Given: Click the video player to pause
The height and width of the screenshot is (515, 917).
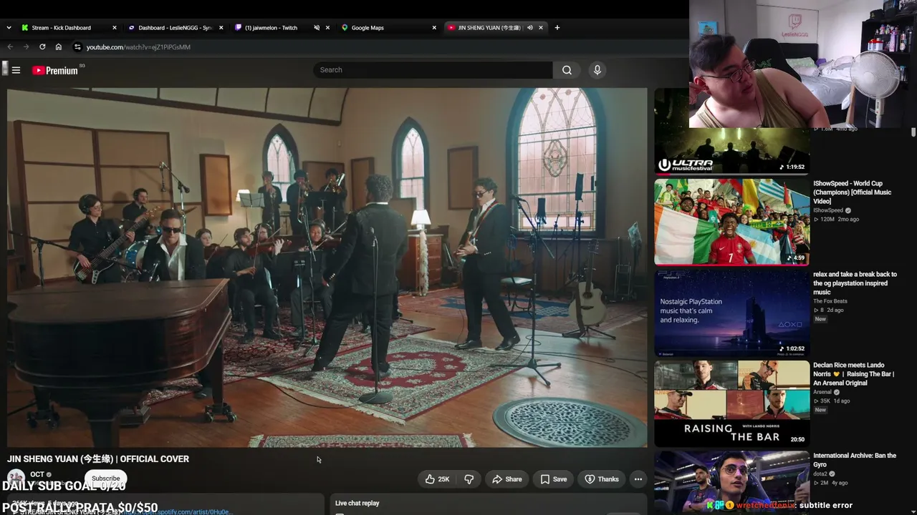Looking at the screenshot, I should click(327, 268).
